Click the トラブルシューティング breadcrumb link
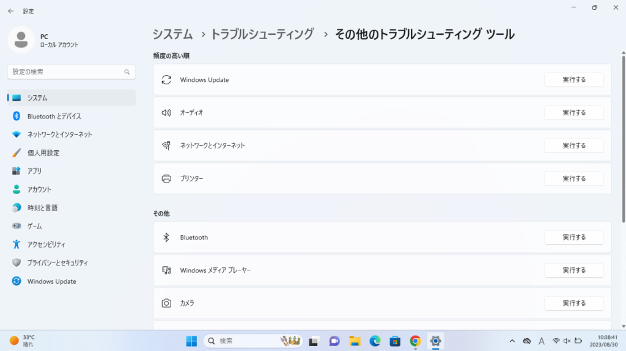626x351 pixels. (x=262, y=34)
